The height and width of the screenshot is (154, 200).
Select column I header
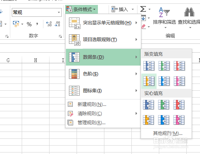coord(63,60)
